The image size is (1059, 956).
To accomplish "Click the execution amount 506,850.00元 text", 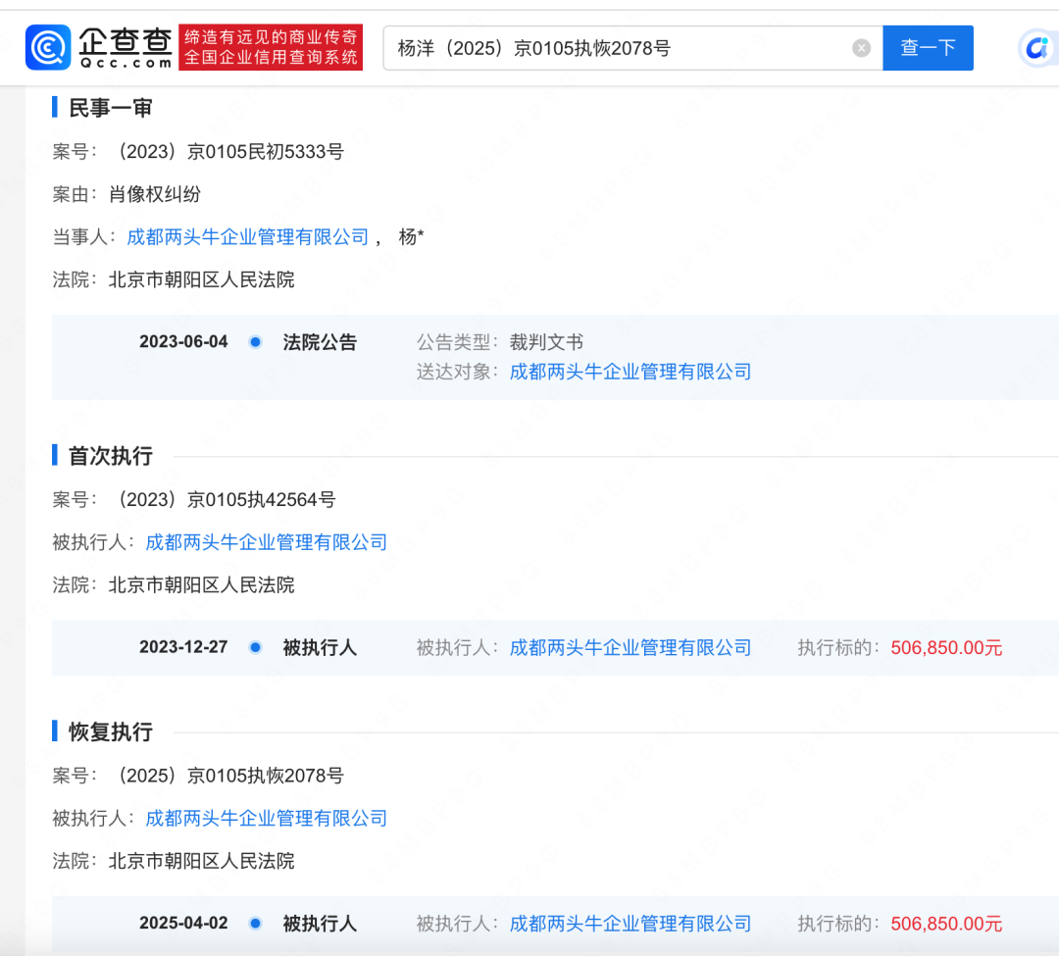I will [x=946, y=647].
